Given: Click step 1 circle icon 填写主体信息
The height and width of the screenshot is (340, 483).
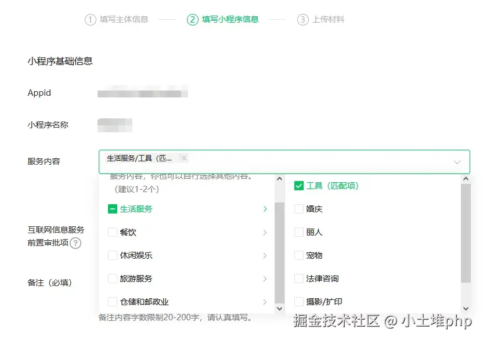Looking at the screenshot, I should pyautogui.click(x=91, y=19).
